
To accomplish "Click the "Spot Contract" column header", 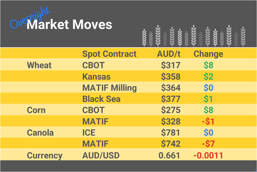I will point(109,54).
